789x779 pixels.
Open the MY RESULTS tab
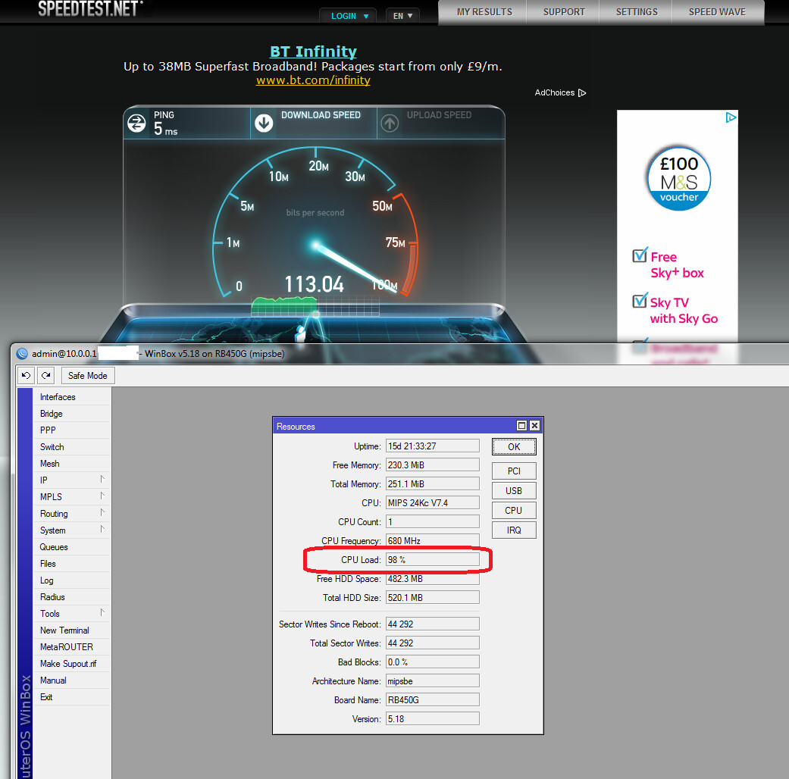484,12
